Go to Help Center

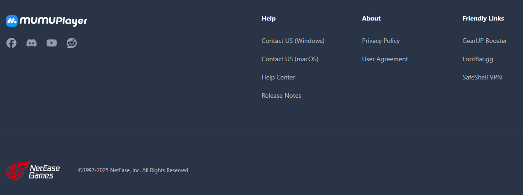click(x=278, y=77)
